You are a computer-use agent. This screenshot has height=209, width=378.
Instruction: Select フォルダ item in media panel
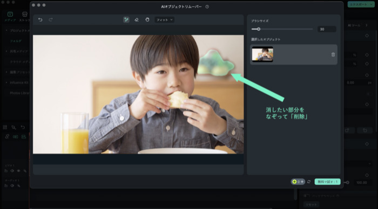coord(16,41)
